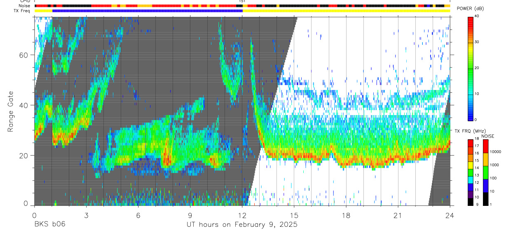The width and height of the screenshot is (506, 233).
Task: Click the BKS b06 radar label
Action: 49,224
